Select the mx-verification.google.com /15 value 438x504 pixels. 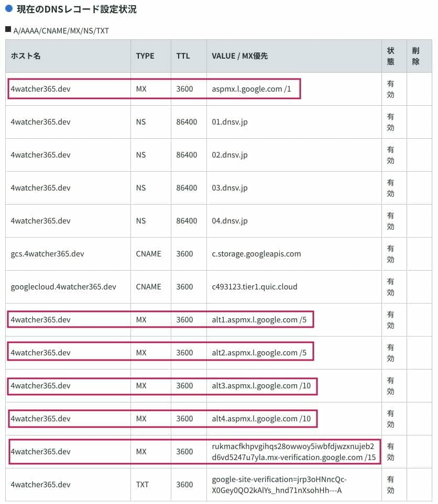point(294,452)
